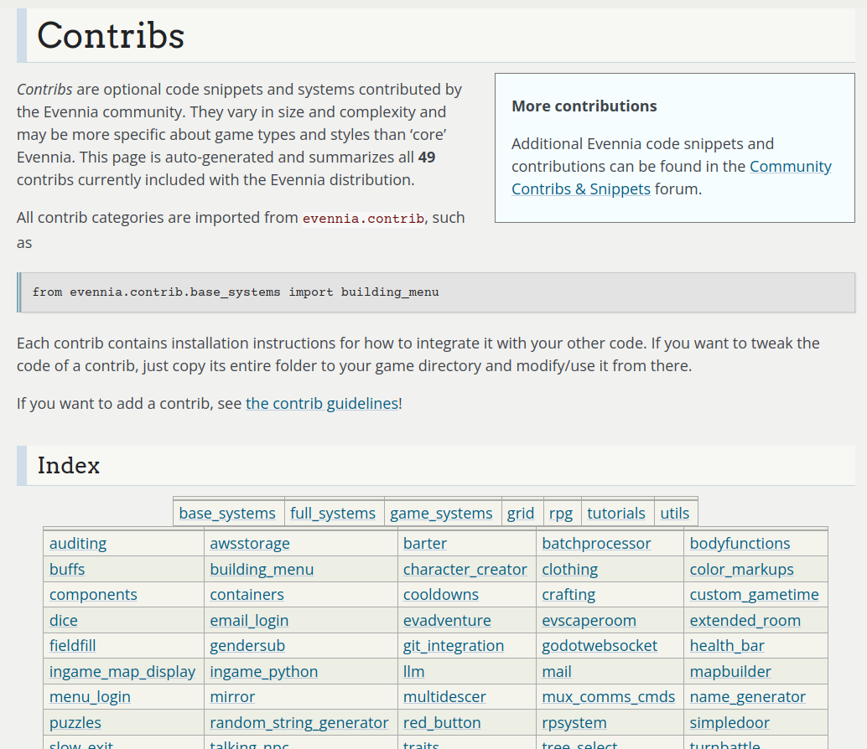Click the contrib guidelines link
Screen dimensions: 867x749
[321, 403]
